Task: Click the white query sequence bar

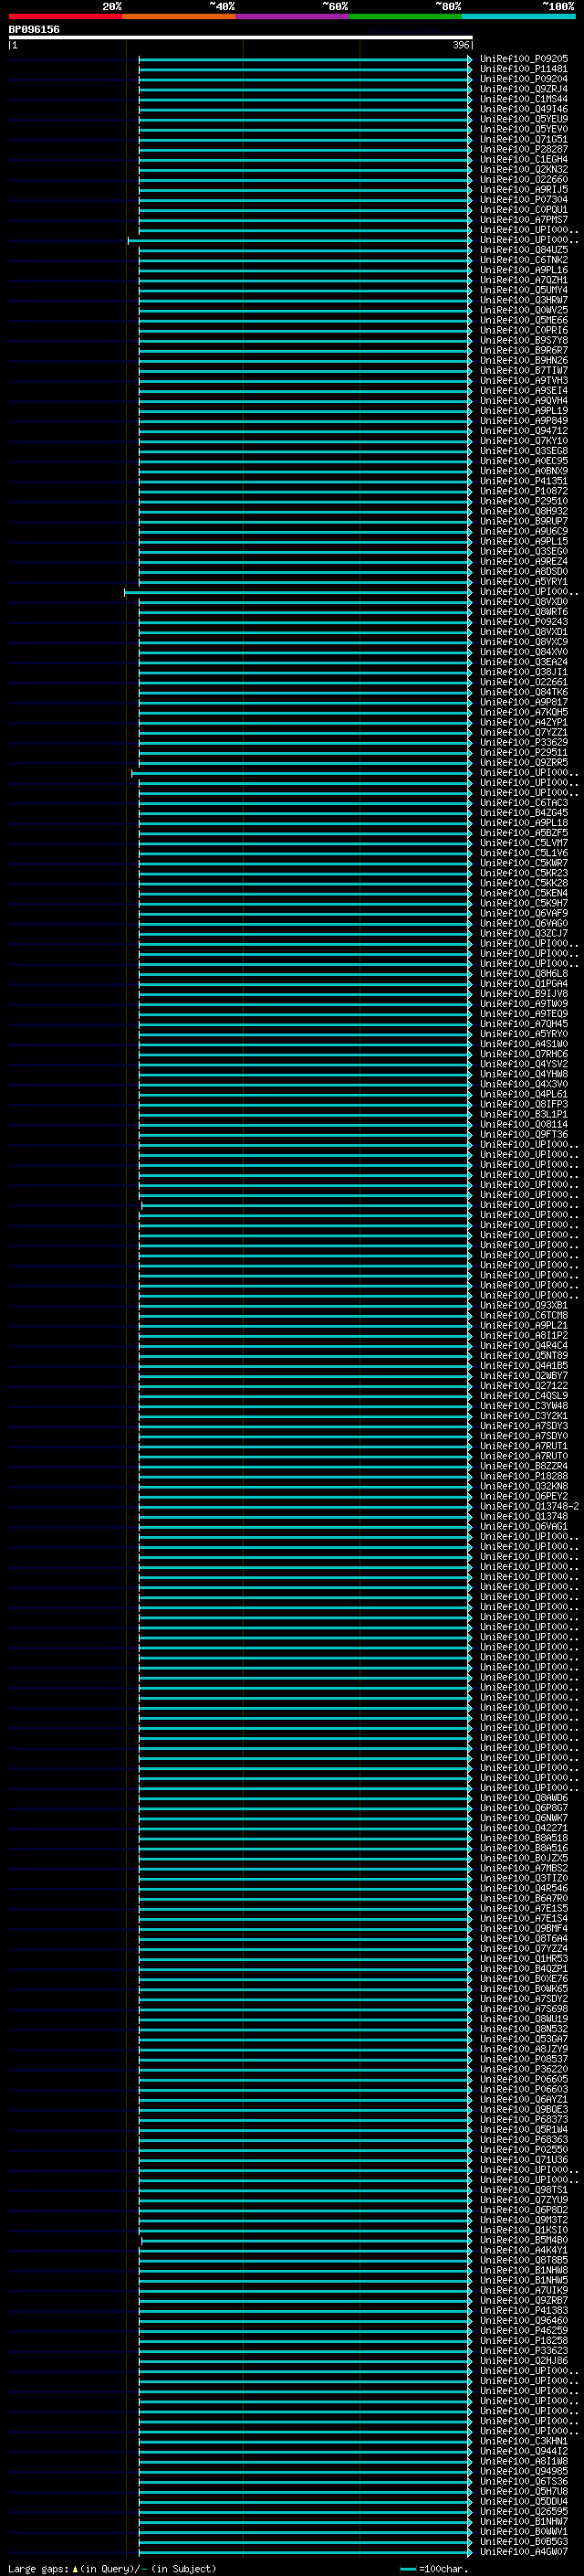Action: point(241,38)
